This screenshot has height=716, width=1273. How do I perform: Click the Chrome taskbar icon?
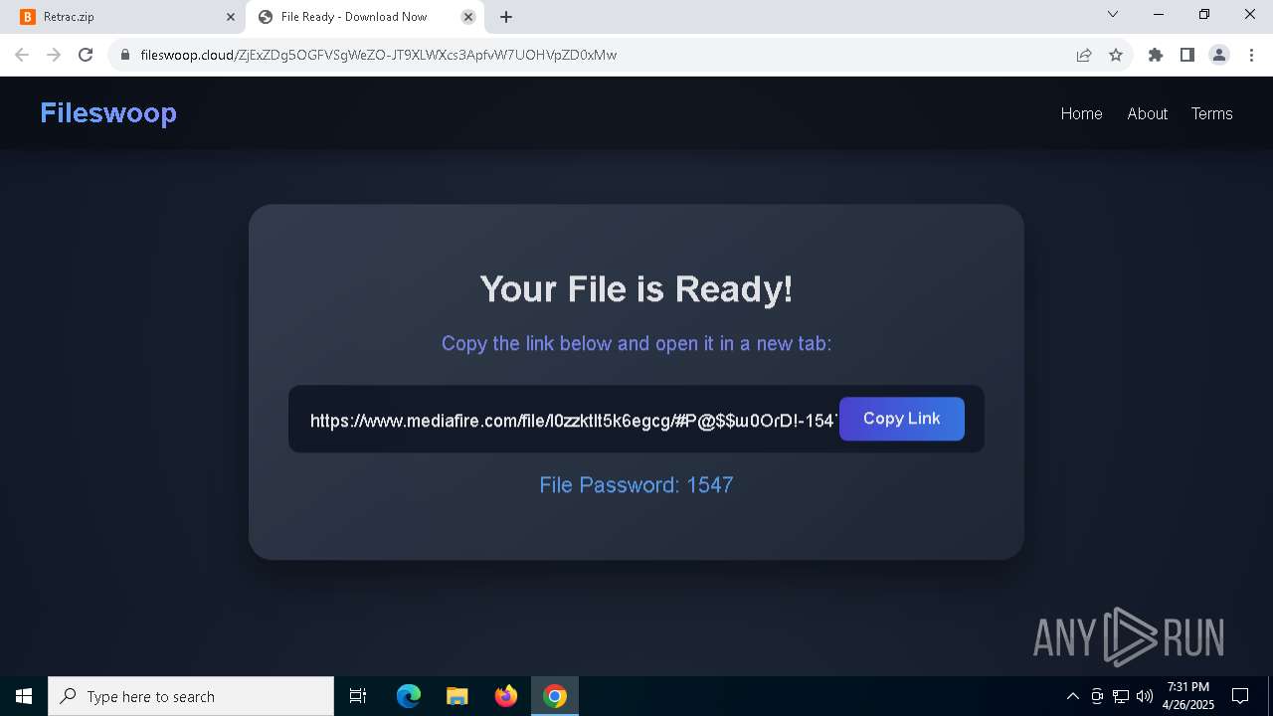click(x=555, y=696)
